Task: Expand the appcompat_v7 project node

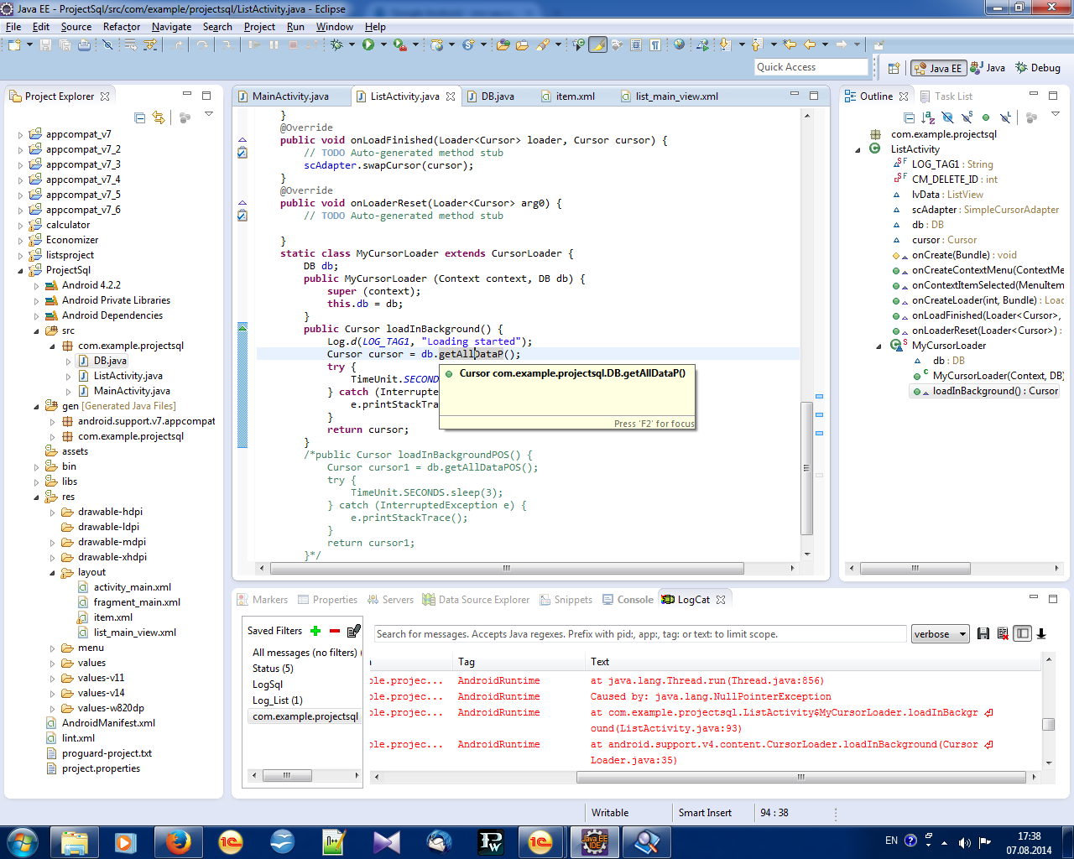Action: pos(21,134)
